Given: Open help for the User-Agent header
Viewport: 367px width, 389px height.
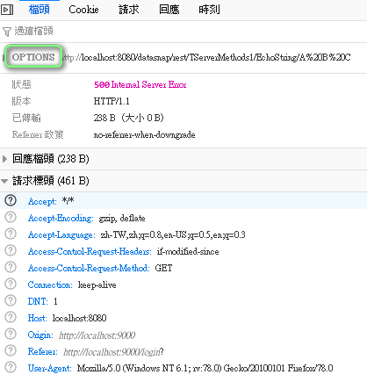Looking at the screenshot, I should pyautogui.click(x=11, y=367).
